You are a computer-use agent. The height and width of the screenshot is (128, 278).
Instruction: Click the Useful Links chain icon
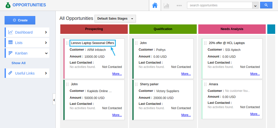click(x=10, y=73)
